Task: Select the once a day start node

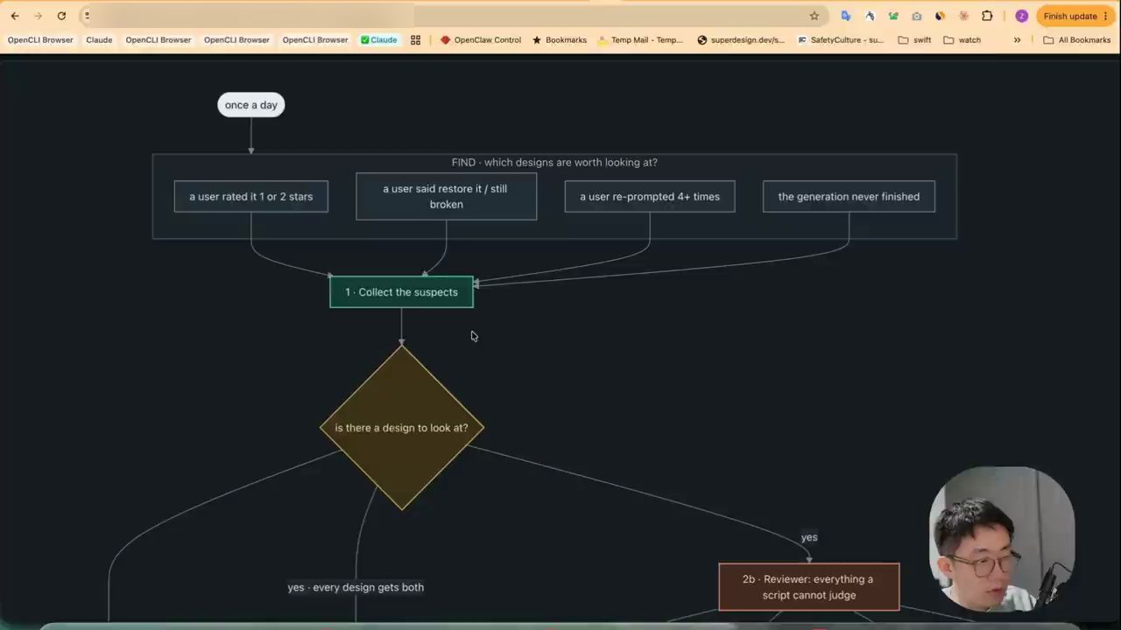Action: click(251, 105)
